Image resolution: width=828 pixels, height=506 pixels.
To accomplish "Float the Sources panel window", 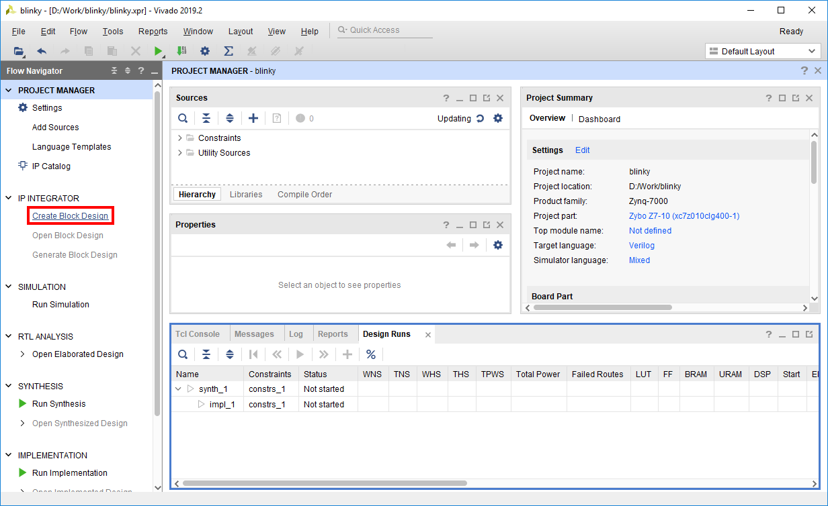I will pyautogui.click(x=487, y=98).
